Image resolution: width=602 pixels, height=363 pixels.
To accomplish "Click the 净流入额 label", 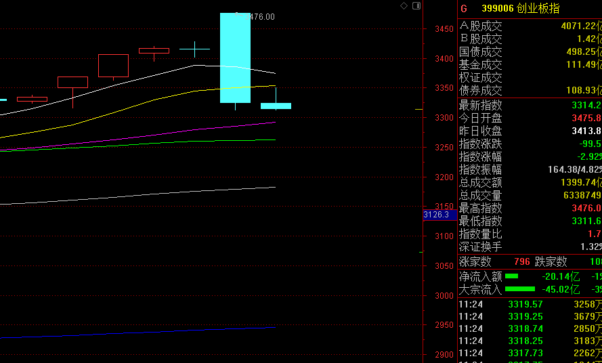I will (481, 276).
